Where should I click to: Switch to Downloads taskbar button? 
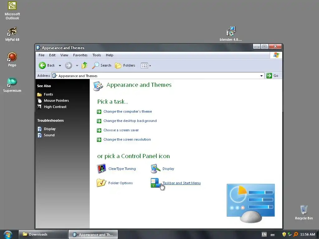[x=43, y=234]
